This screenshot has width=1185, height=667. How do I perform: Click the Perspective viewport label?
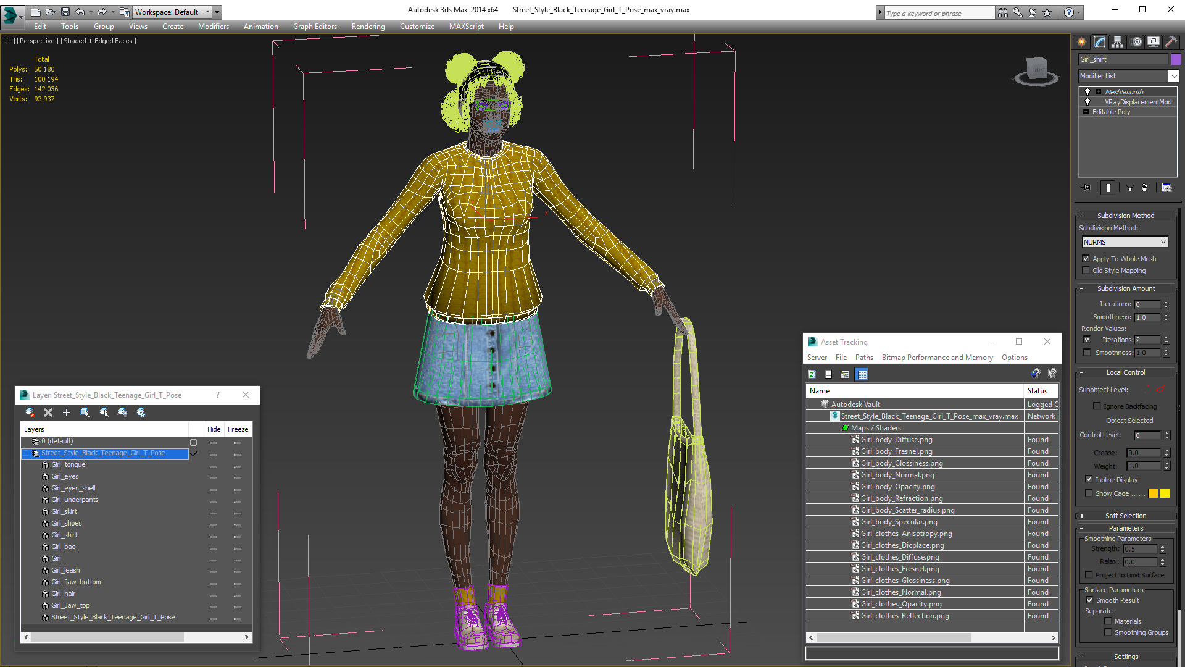[x=38, y=41]
